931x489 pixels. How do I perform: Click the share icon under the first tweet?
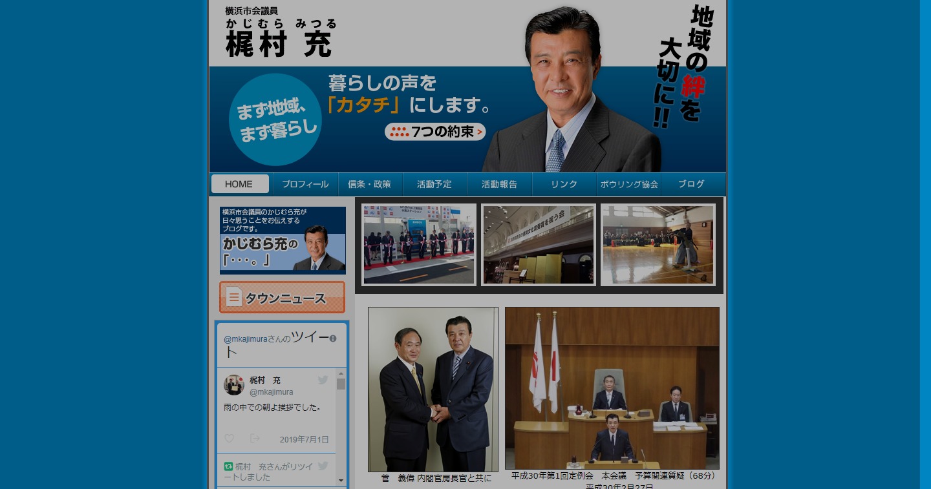click(255, 439)
